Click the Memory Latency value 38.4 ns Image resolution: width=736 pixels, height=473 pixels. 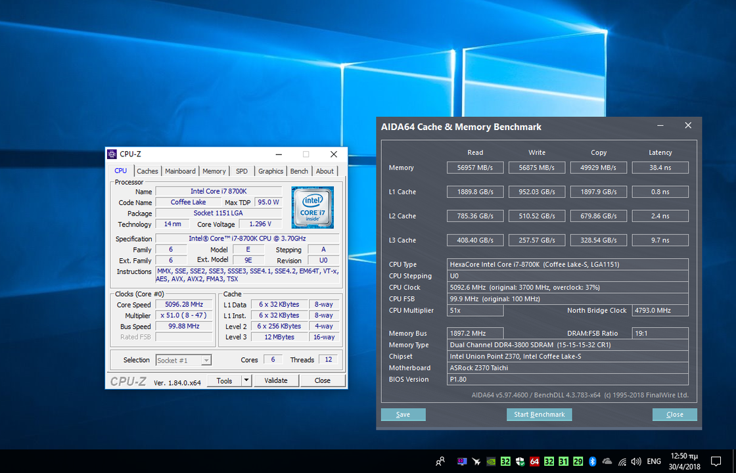[660, 168]
